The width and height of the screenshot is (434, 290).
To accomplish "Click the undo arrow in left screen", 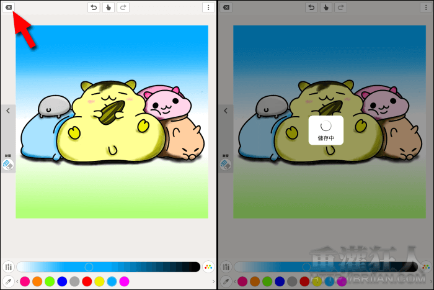I will click(94, 7).
